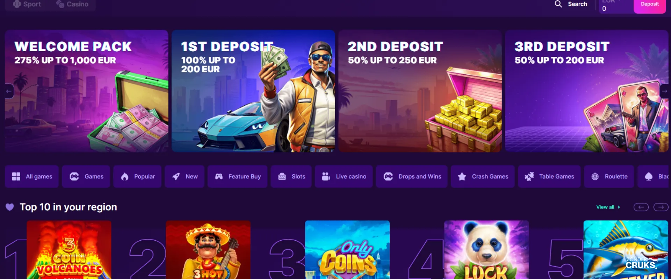
Task: Choose the Roulette wheel category
Action: [609, 176]
